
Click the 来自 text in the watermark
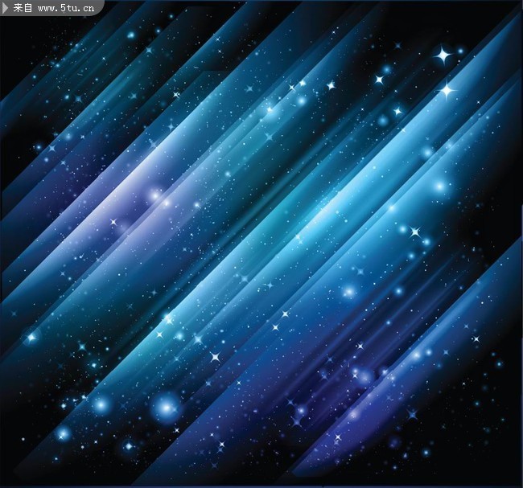23,8
